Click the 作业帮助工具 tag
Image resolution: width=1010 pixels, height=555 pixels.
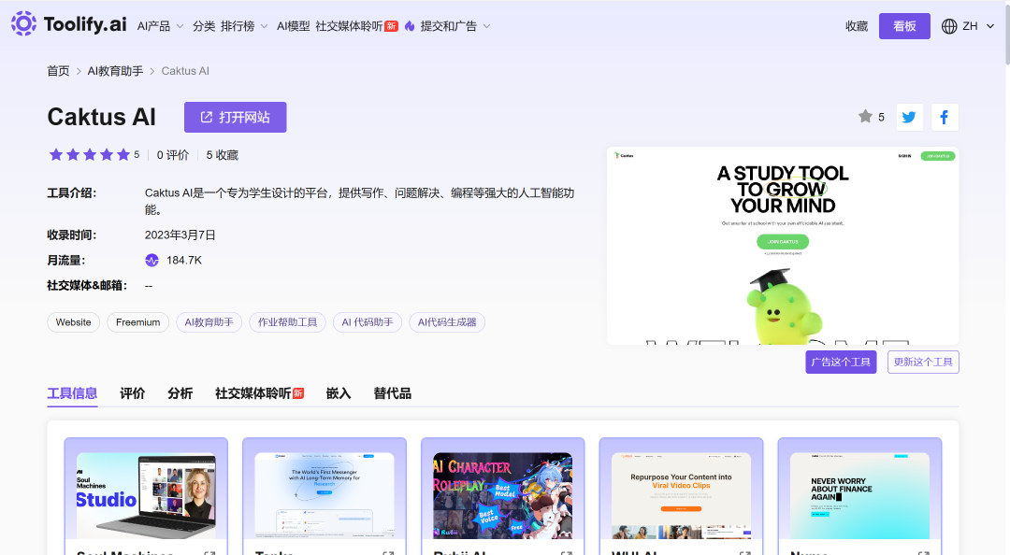point(287,322)
